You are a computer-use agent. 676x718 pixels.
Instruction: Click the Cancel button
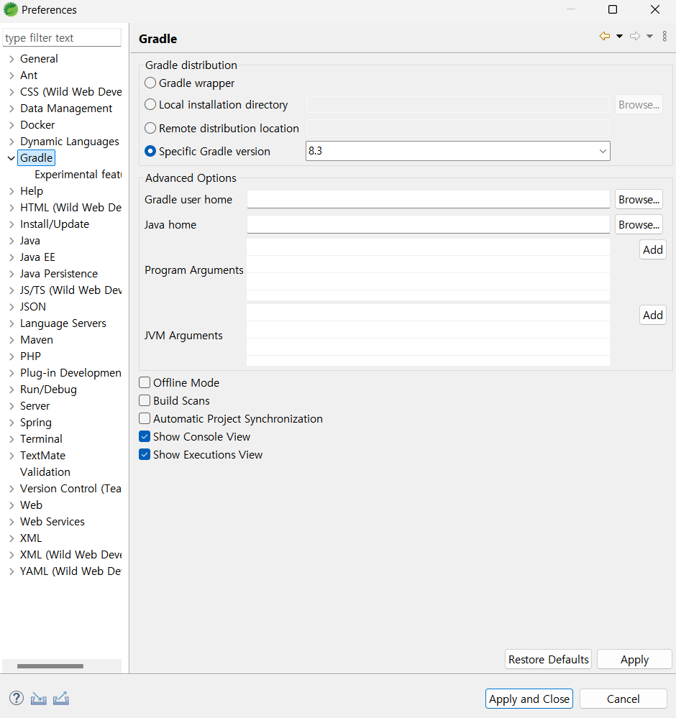623,699
